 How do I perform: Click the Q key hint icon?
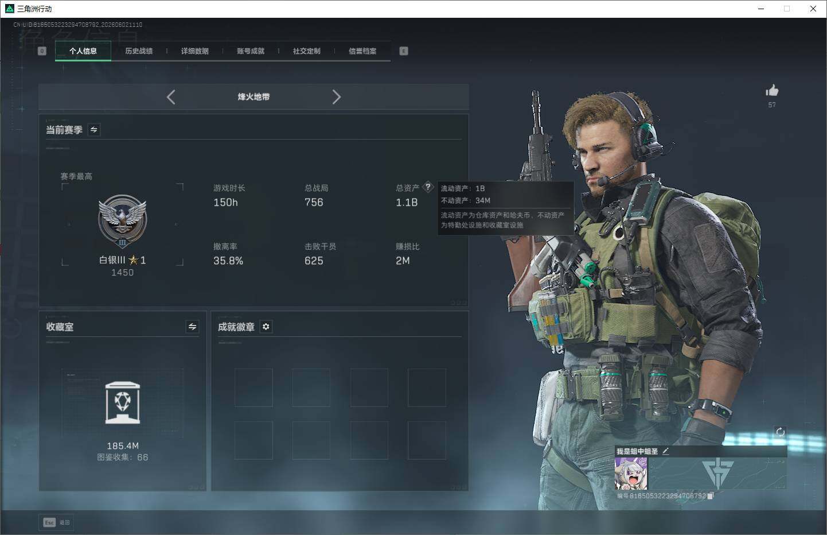click(x=42, y=51)
